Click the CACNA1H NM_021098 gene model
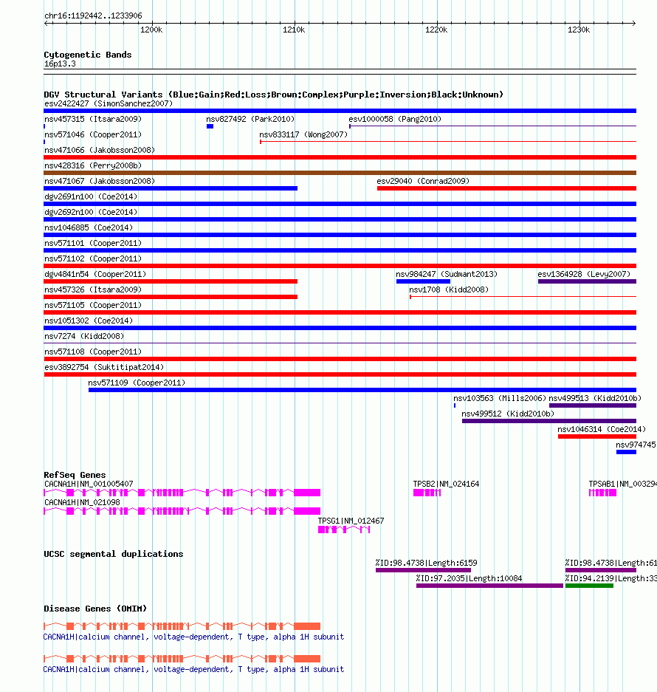Image resolution: width=657 pixels, height=692 pixels. [x=182, y=511]
